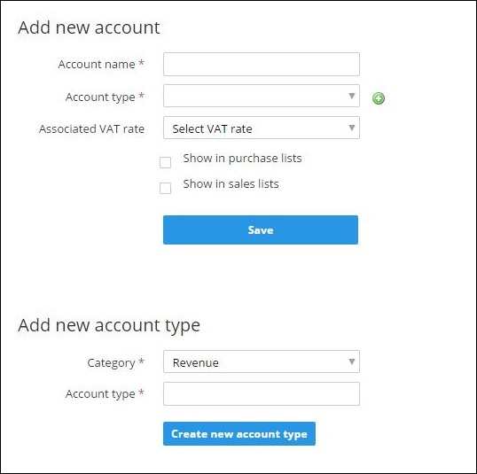Click the Category label text

tap(111, 363)
